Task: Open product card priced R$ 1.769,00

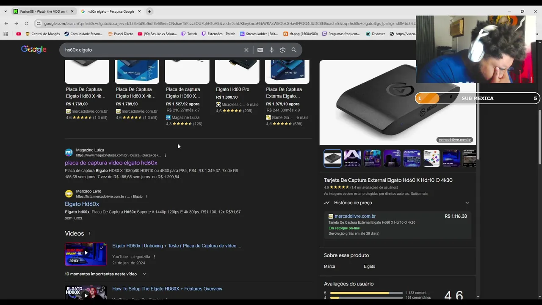Action: (87, 90)
